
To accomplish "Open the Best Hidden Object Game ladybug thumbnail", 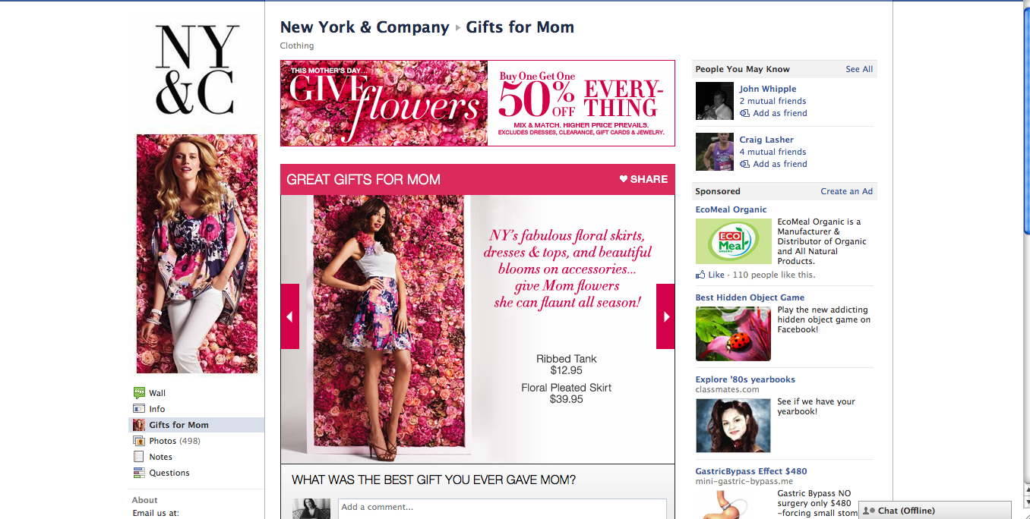I will tap(733, 334).
